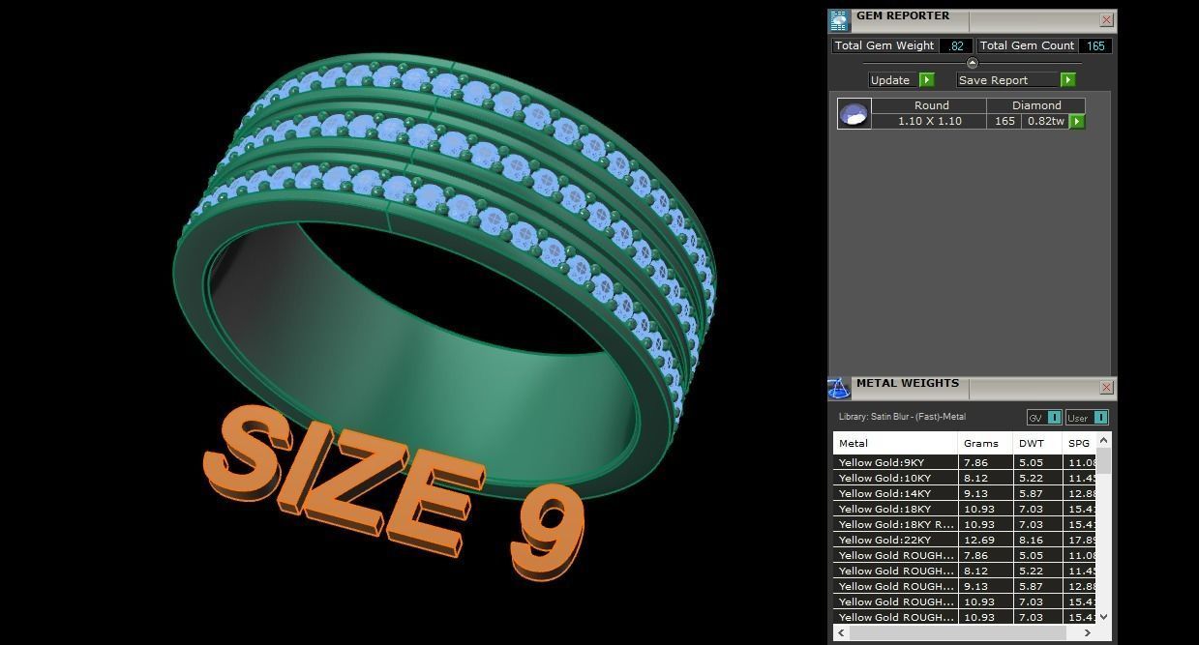
Task: Collapse the Gem Reporter header with round arrow
Action: click(973, 63)
